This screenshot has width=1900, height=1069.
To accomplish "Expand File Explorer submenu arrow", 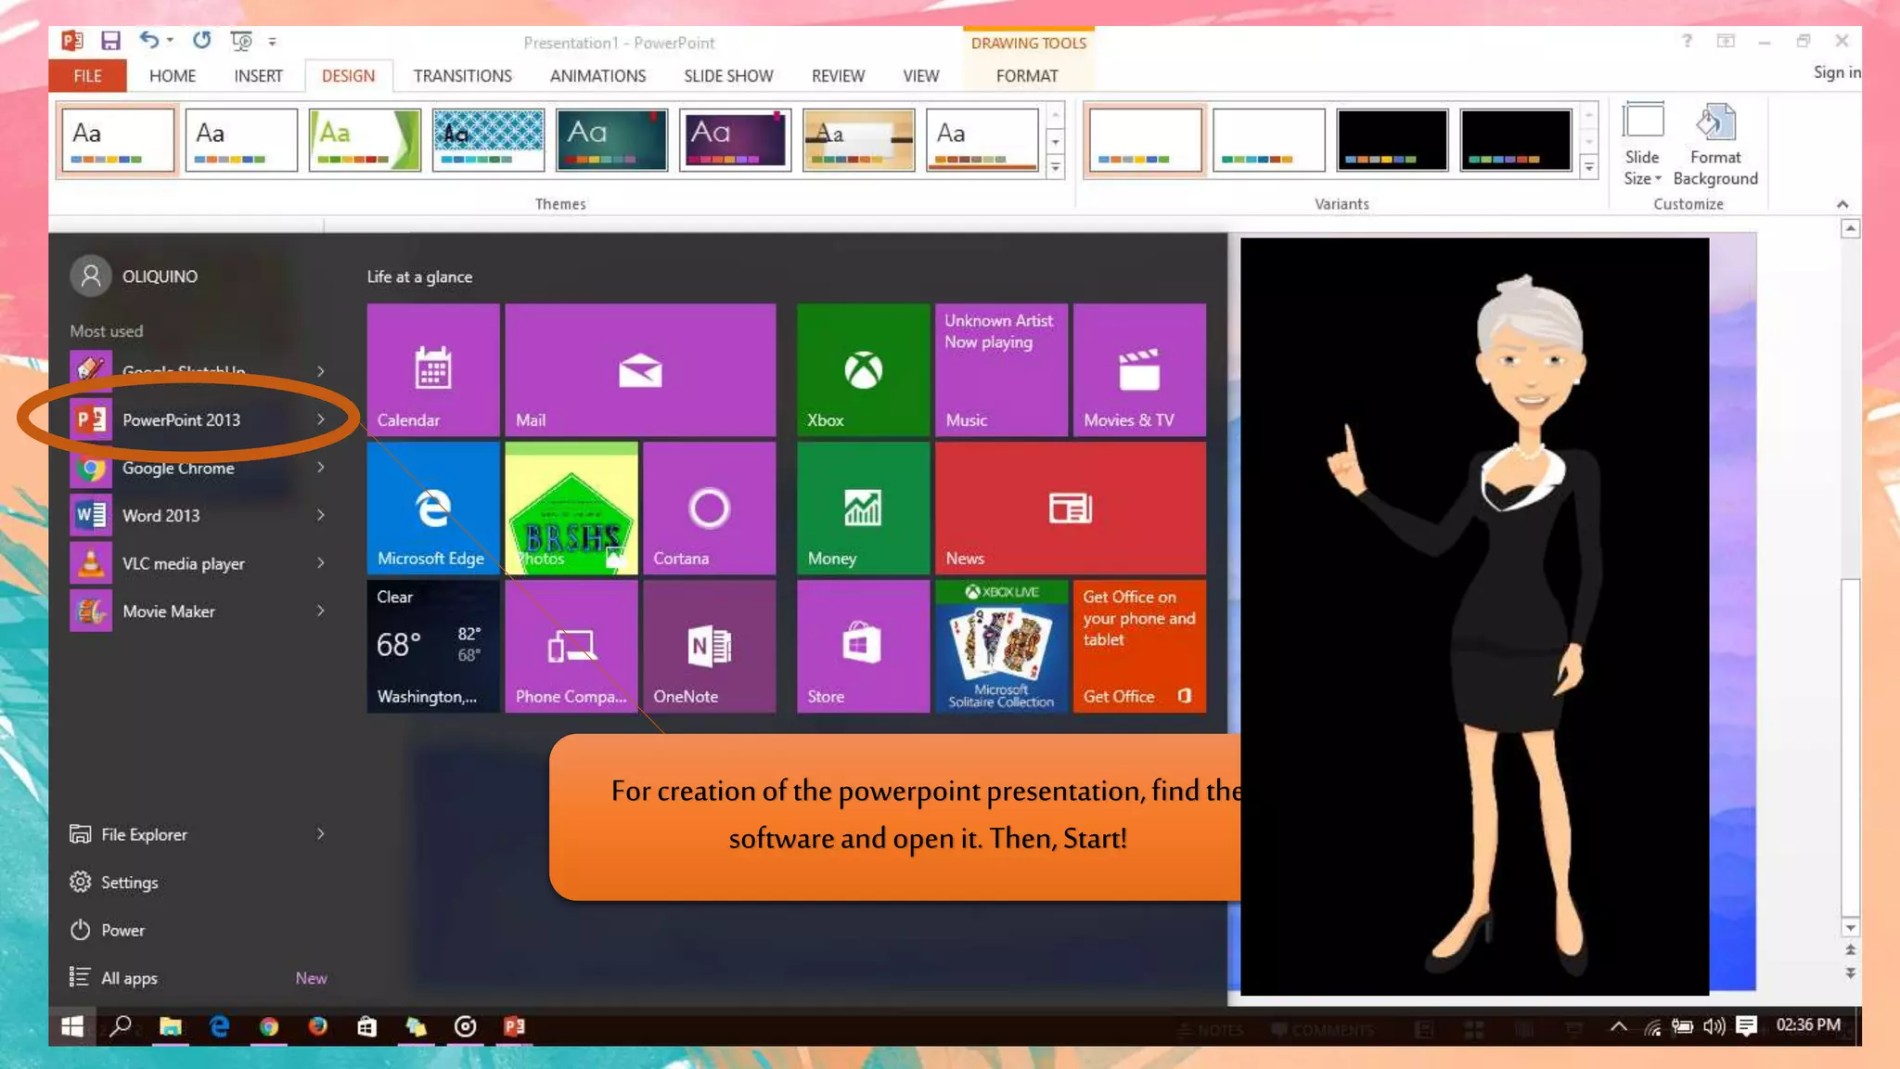I will [x=321, y=834].
